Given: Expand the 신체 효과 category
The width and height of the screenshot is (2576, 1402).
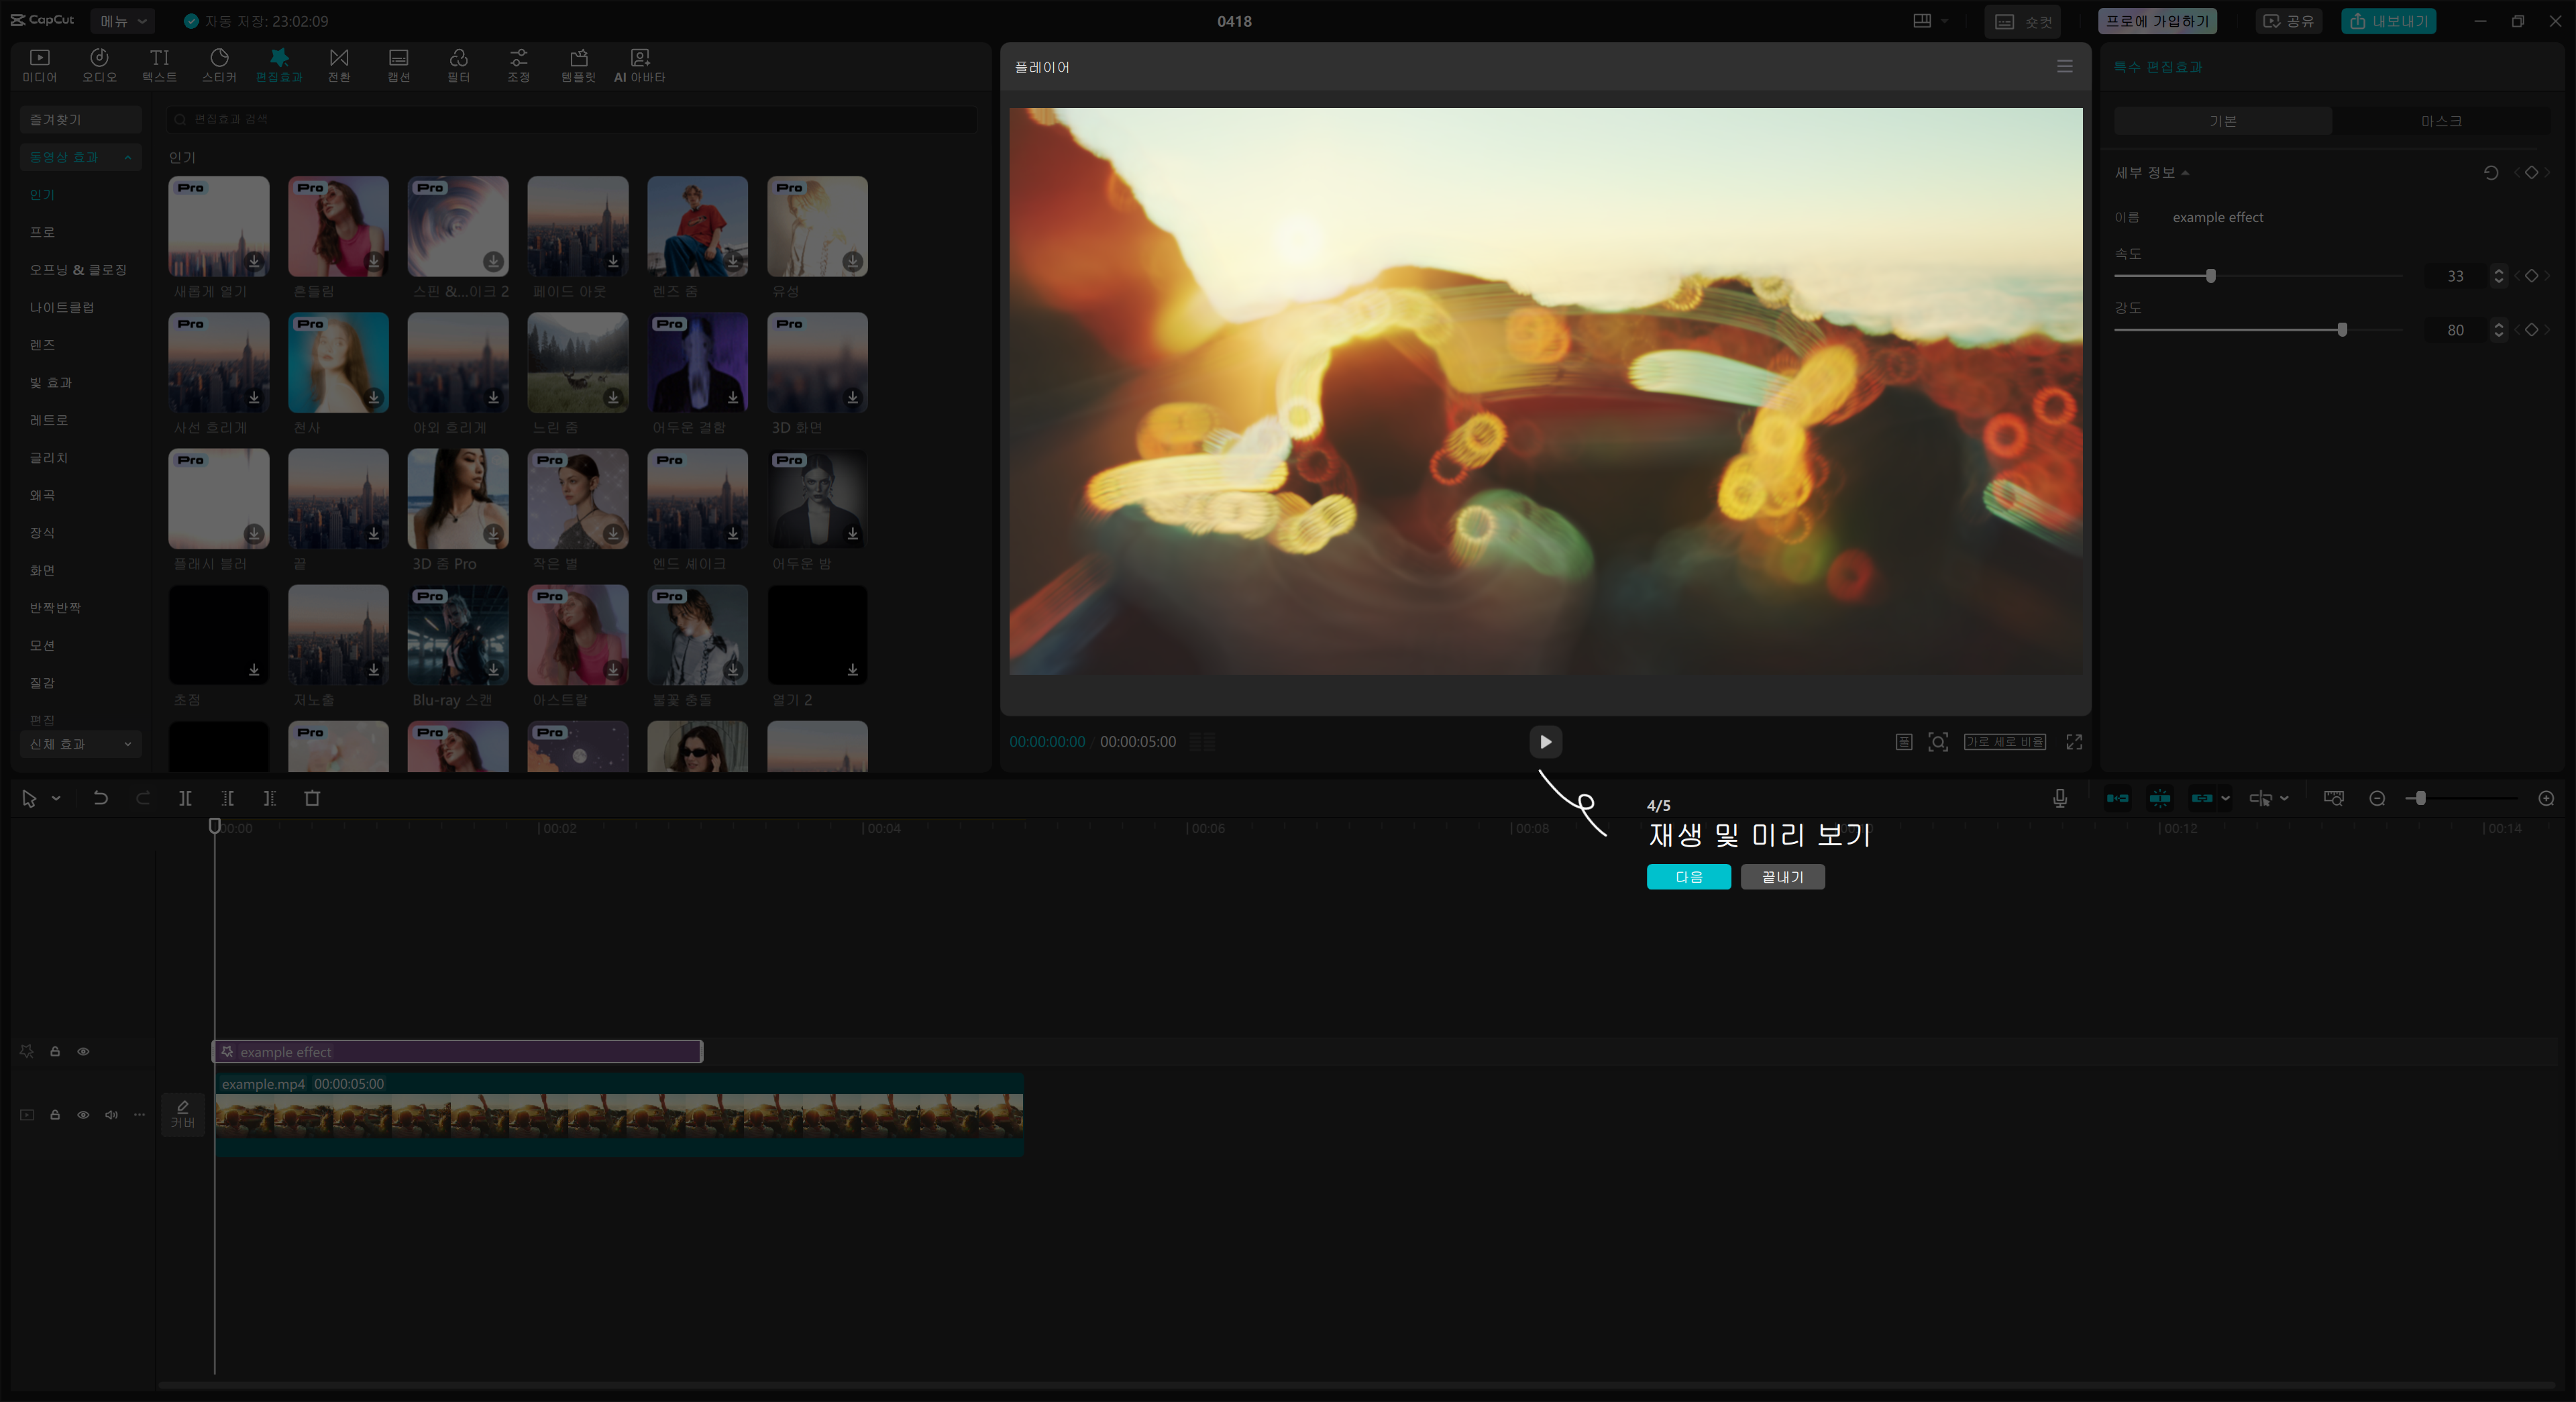Looking at the screenshot, I should pyautogui.click(x=80, y=744).
